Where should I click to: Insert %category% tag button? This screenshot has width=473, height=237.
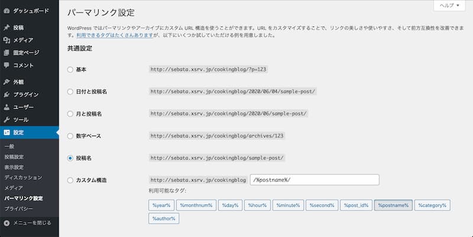pyautogui.click(x=432, y=205)
